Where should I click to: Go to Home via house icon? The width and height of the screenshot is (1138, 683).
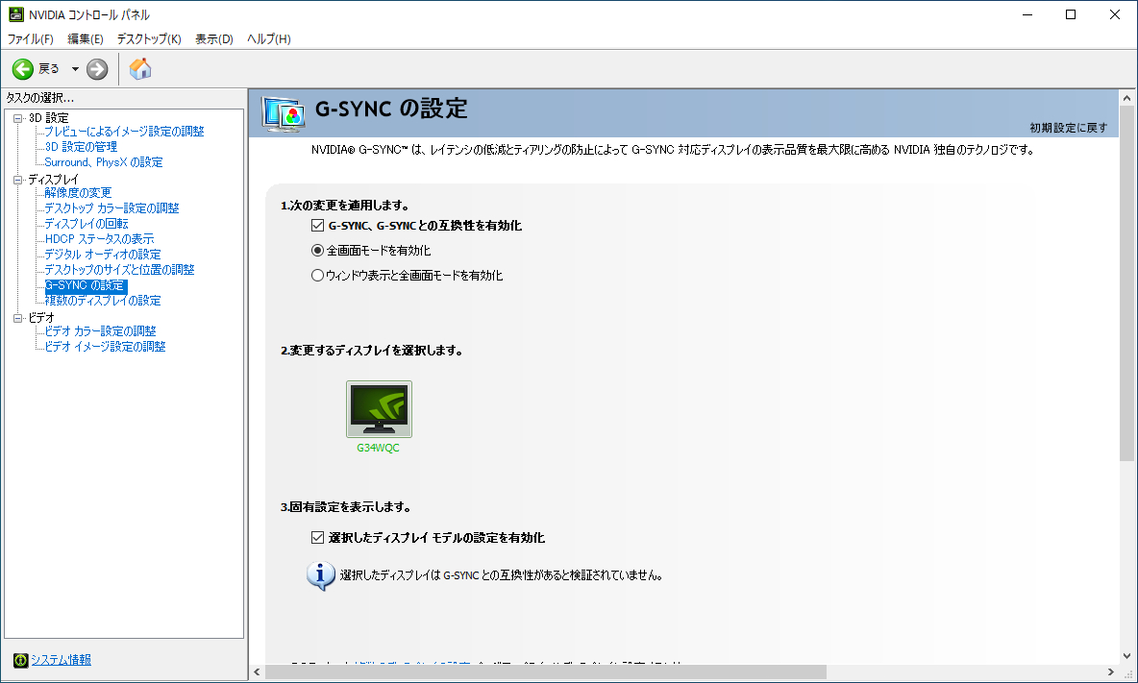(140, 69)
